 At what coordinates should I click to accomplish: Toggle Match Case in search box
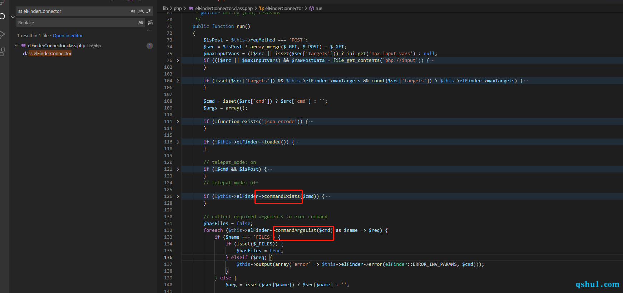point(133,11)
